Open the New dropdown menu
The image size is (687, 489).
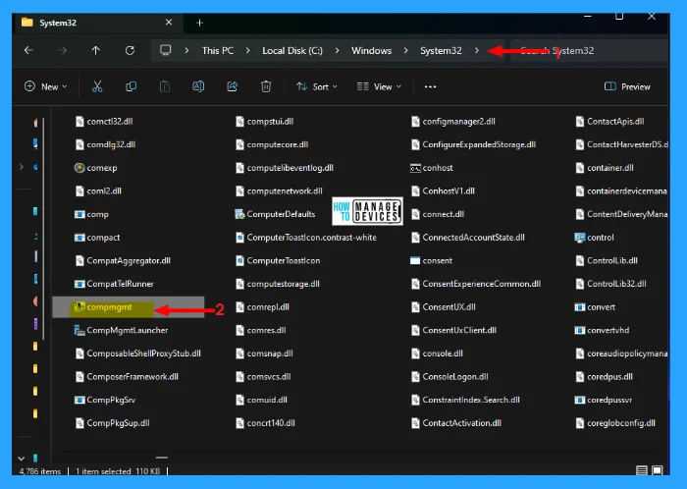point(45,86)
